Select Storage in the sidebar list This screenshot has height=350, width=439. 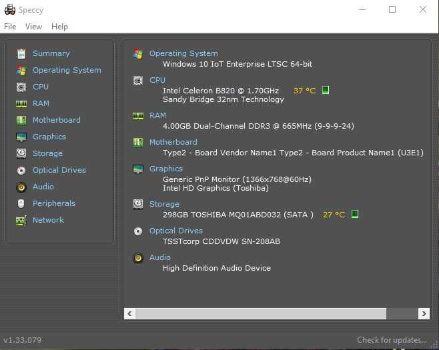(47, 153)
